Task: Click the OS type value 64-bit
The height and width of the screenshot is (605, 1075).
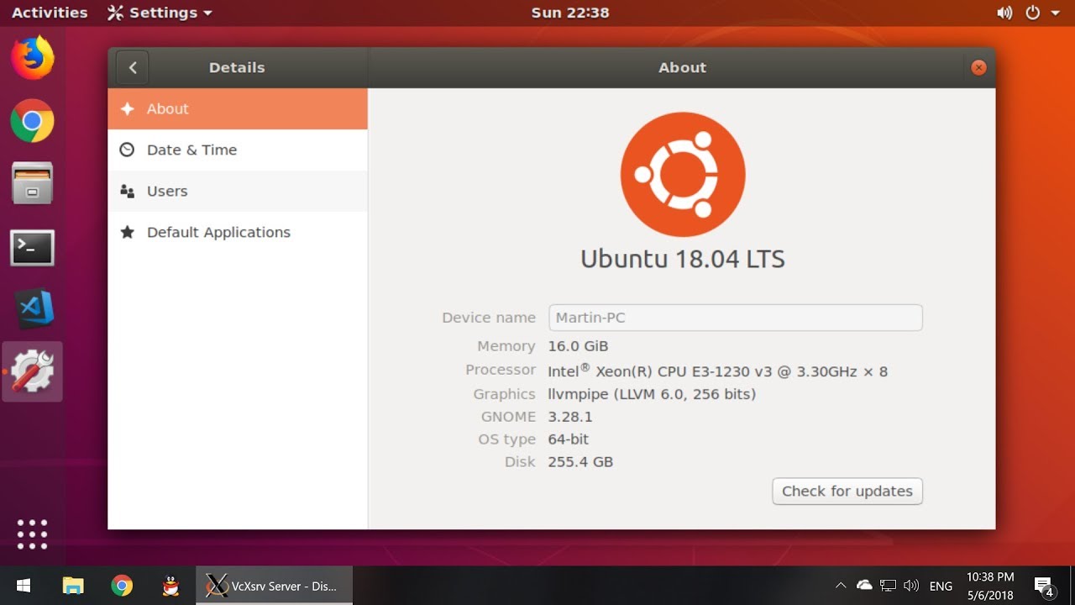Action: click(569, 439)
